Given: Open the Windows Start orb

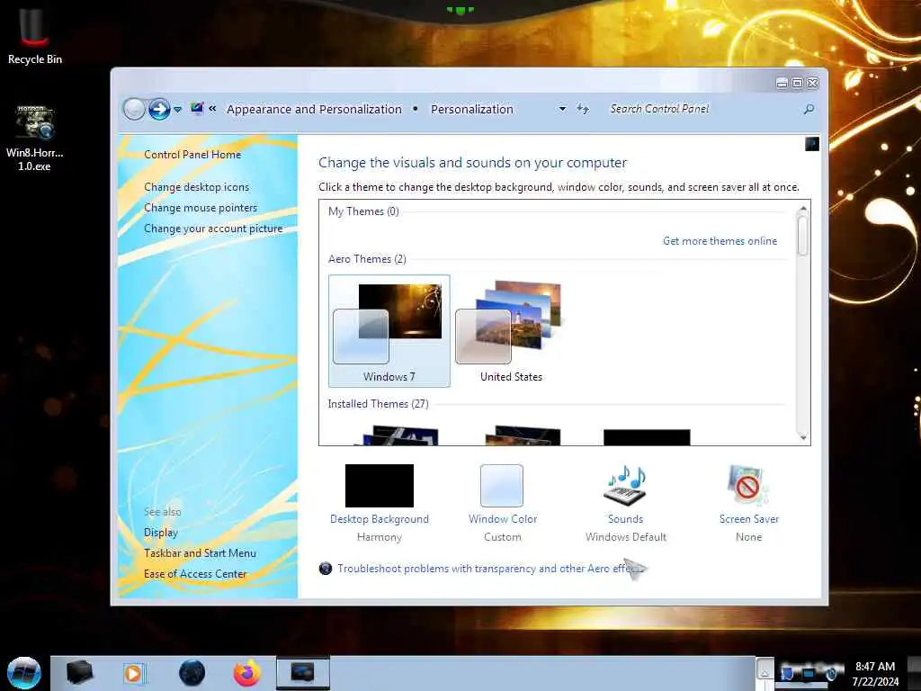Looking at the screenshot, I should click(24, 673).
